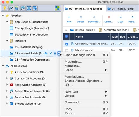Open the Azure subscriptions key icon in toolbar

tap(5, 8)
